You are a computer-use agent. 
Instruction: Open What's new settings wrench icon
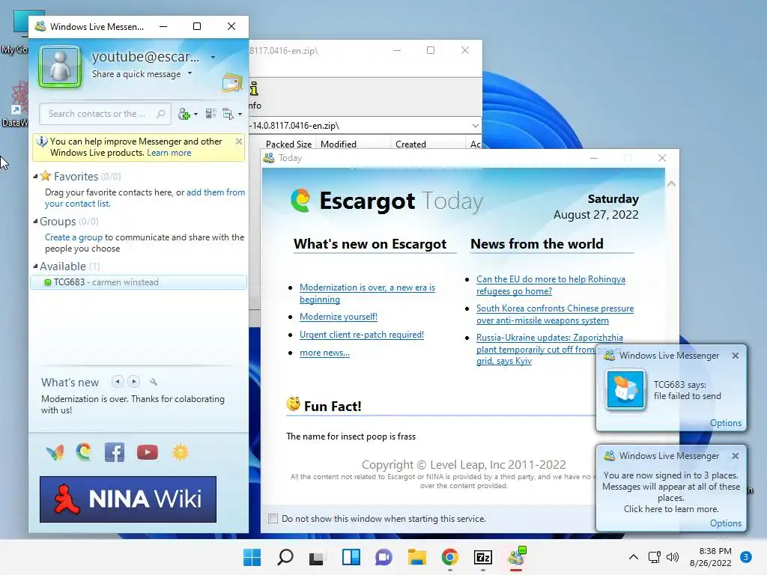[x=153, y=382]
